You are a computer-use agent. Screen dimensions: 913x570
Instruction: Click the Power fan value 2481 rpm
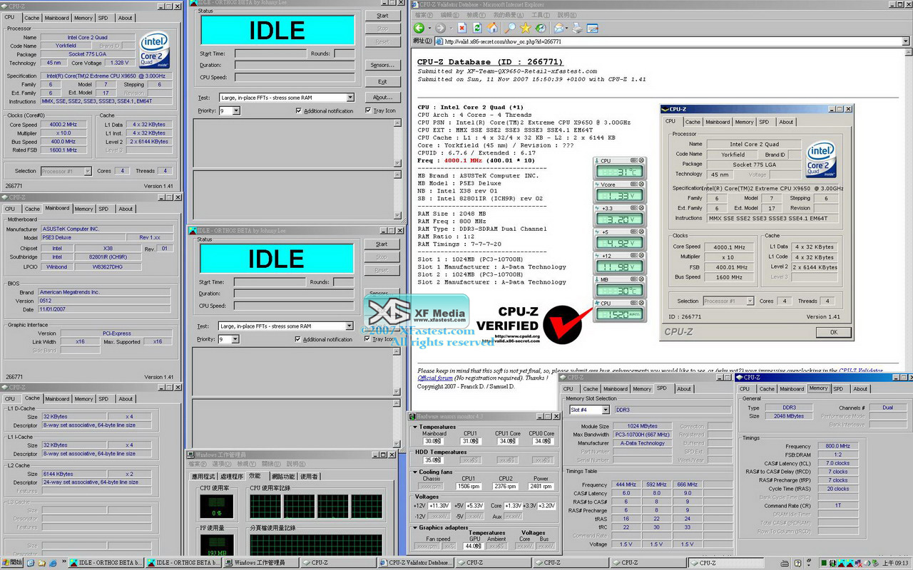point(541,487)
